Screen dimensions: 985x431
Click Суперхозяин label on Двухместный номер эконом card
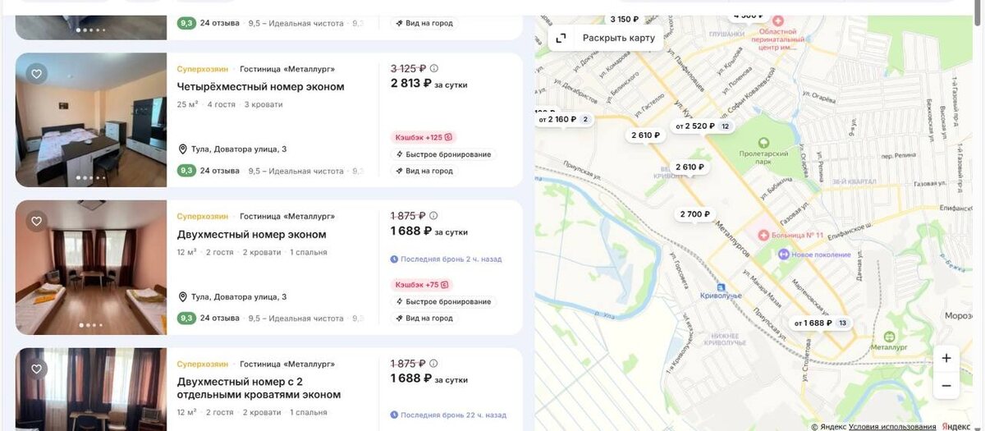point(203,217)
